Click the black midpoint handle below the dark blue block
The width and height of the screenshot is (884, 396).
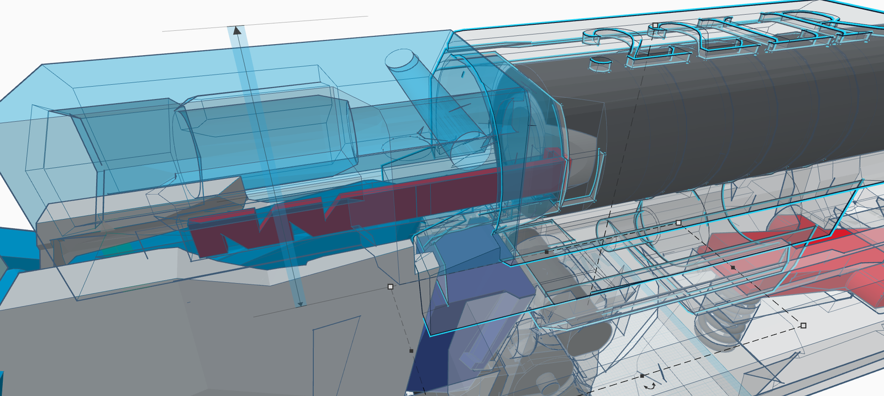click(411, 351)
